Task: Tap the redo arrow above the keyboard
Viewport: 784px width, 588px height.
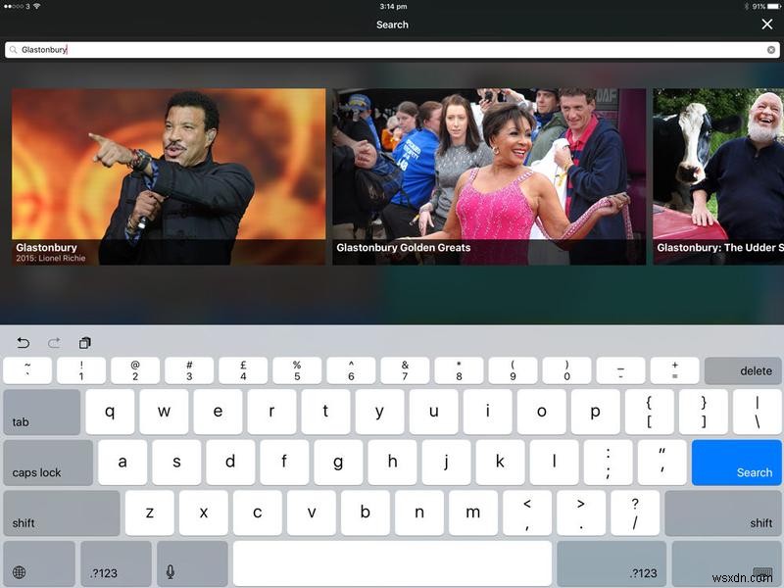Action: (x=54, y=342)
